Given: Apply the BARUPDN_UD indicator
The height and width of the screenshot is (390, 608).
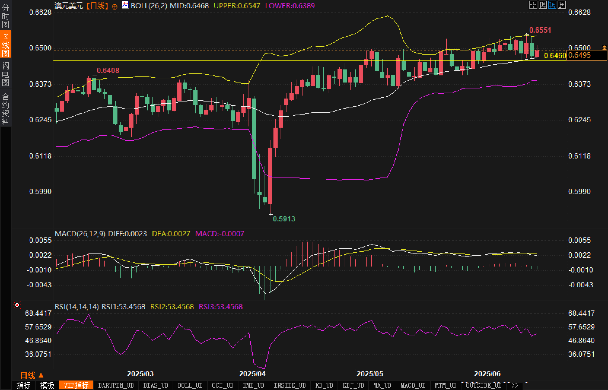Looking at the screenshot, I should point(116,385).
